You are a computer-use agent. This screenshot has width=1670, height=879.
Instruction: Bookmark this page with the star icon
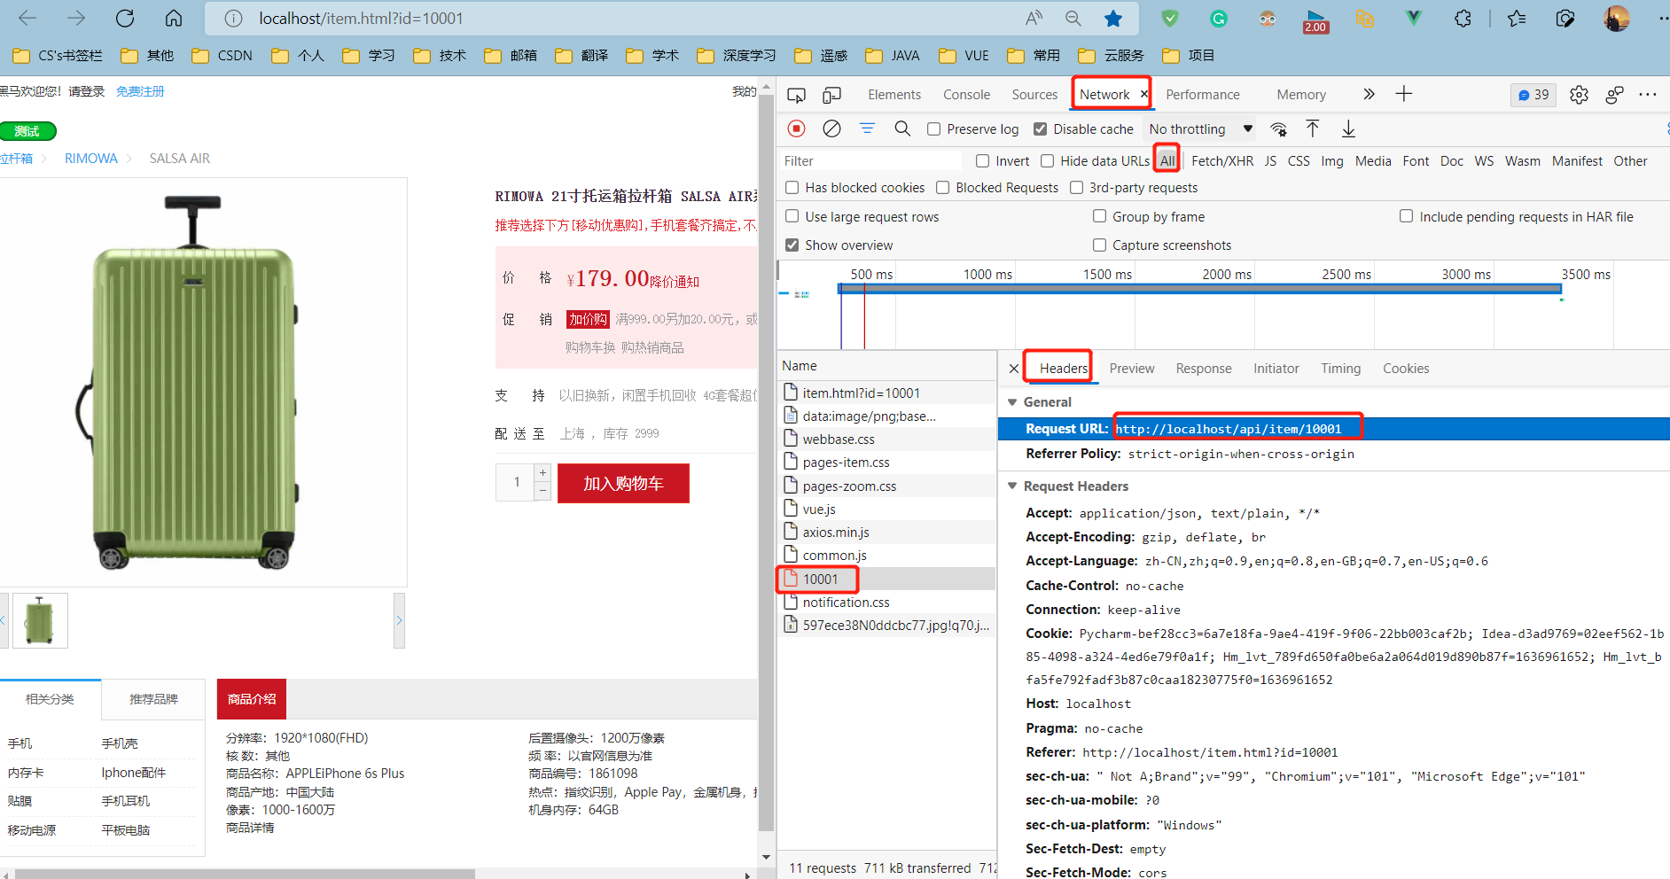[x=1113, y=19]
